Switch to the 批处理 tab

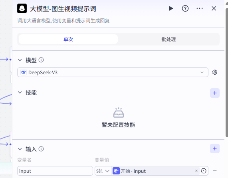169,39
